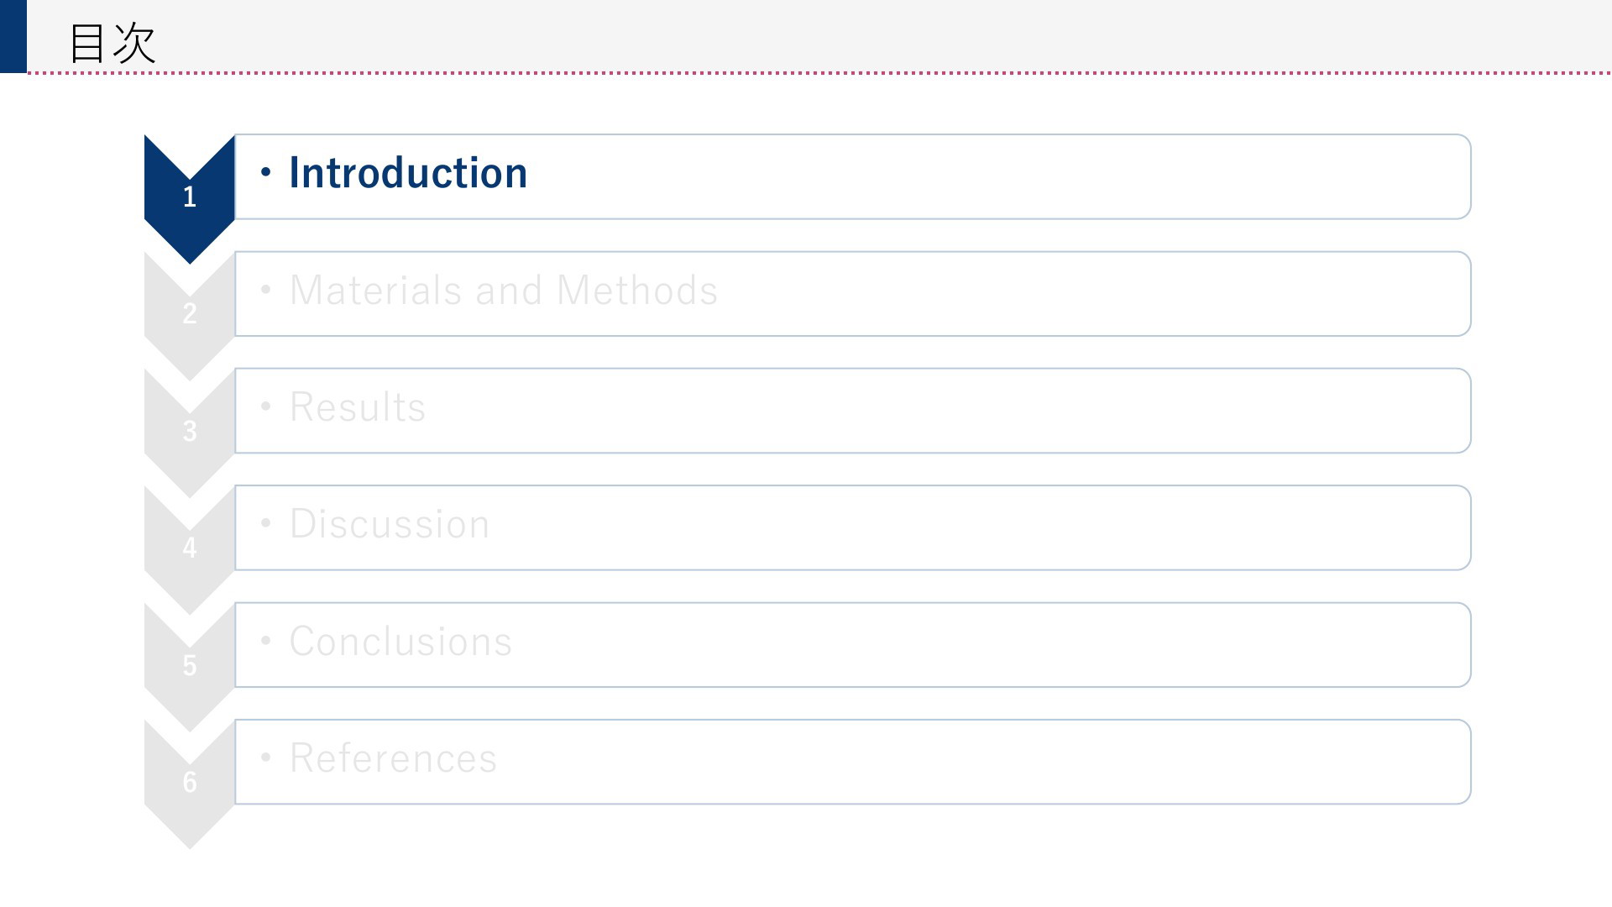This screenshot has height=907, width=1612.
Task: Click empty area of Conclusions box
Action: pyautogui.click(x=991, y=645)
